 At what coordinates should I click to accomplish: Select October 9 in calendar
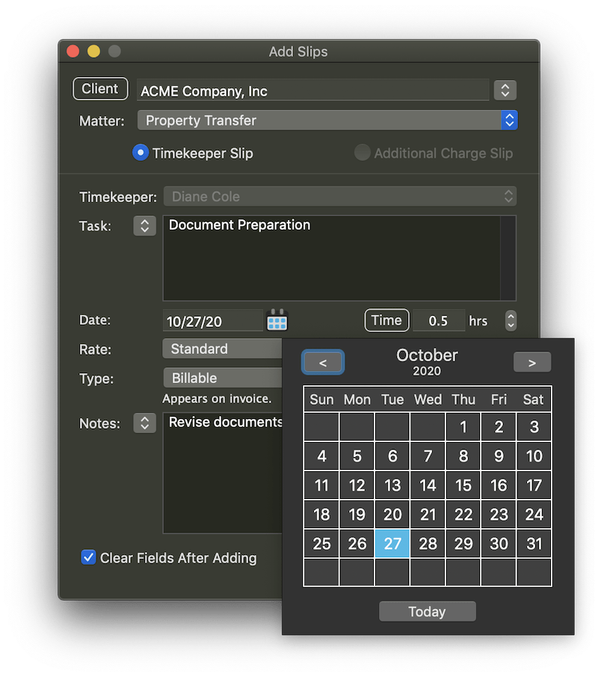point(499,456)
